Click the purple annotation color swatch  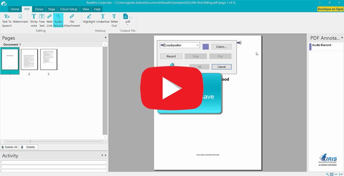coord(206,47)
